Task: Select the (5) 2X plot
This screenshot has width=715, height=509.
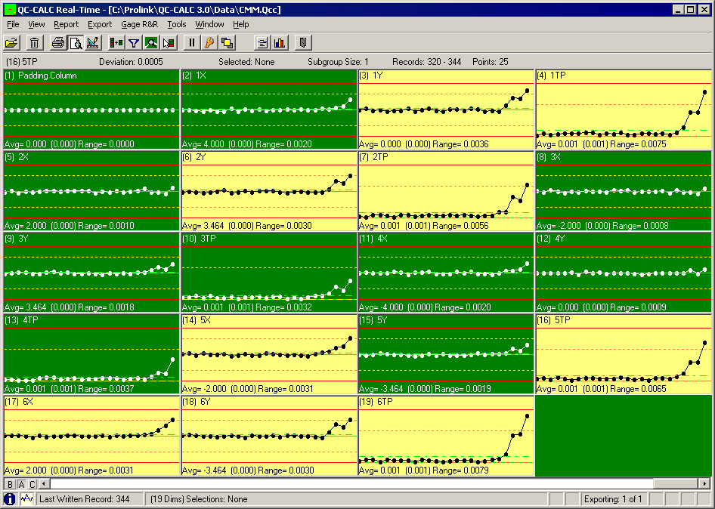Action: pos(91,191)
